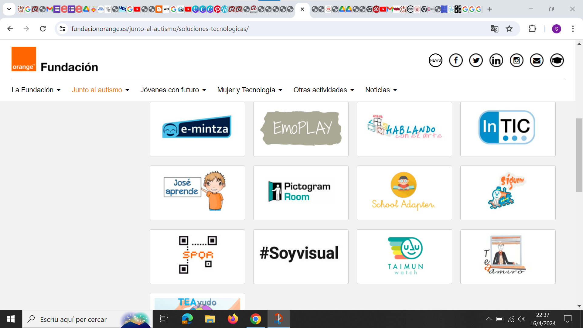The image size is (583, 328).
Task: Click the browser address bar
Action: (273, 29)
